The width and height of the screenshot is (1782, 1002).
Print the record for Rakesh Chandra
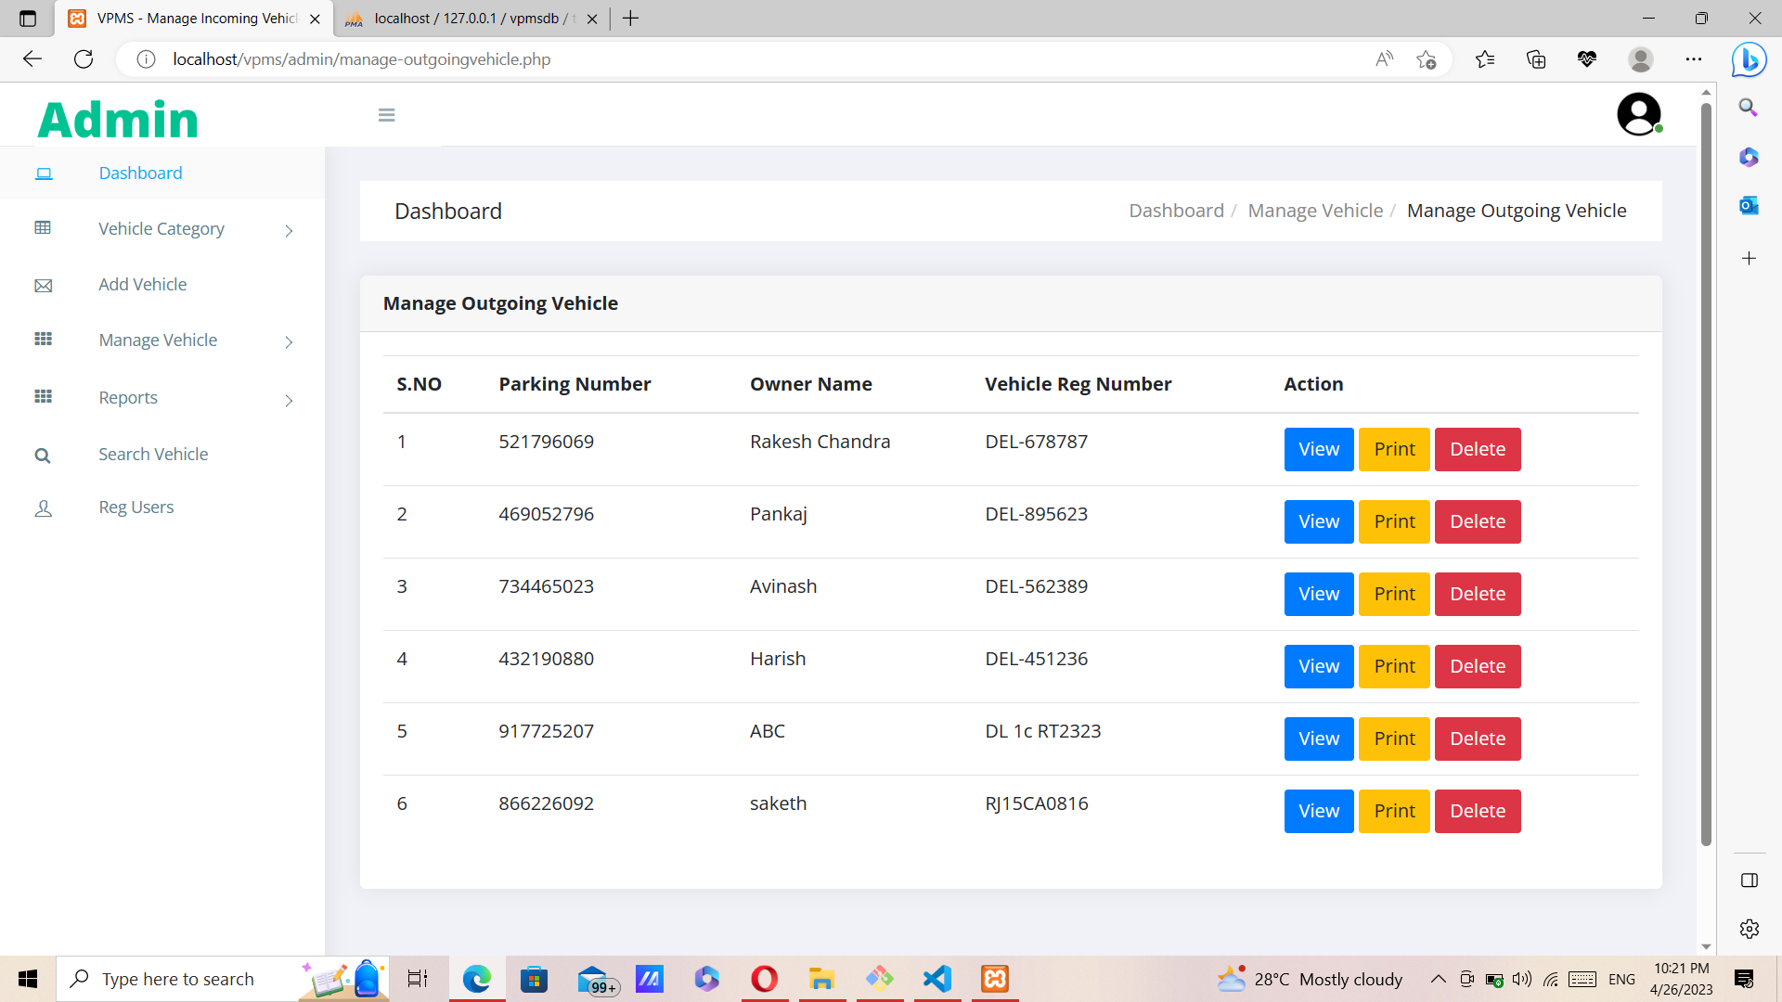coord(1393,449)
